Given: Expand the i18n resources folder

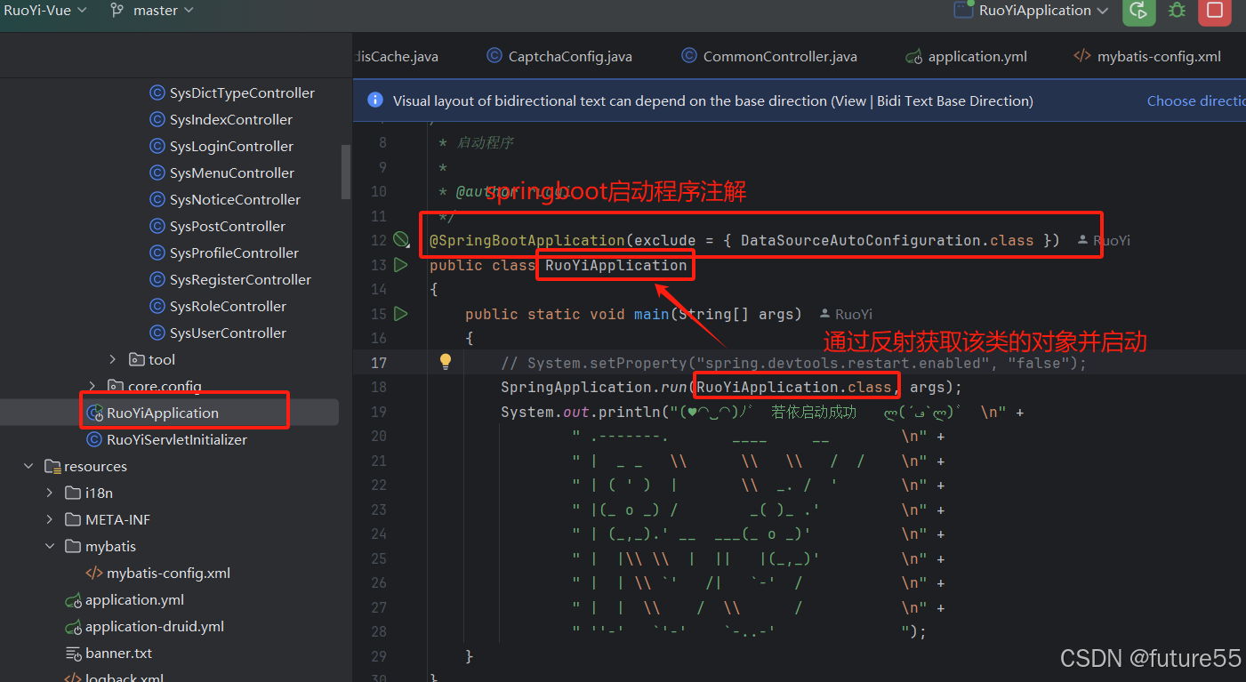Looking at the screenshot, I should pos(49,493).
